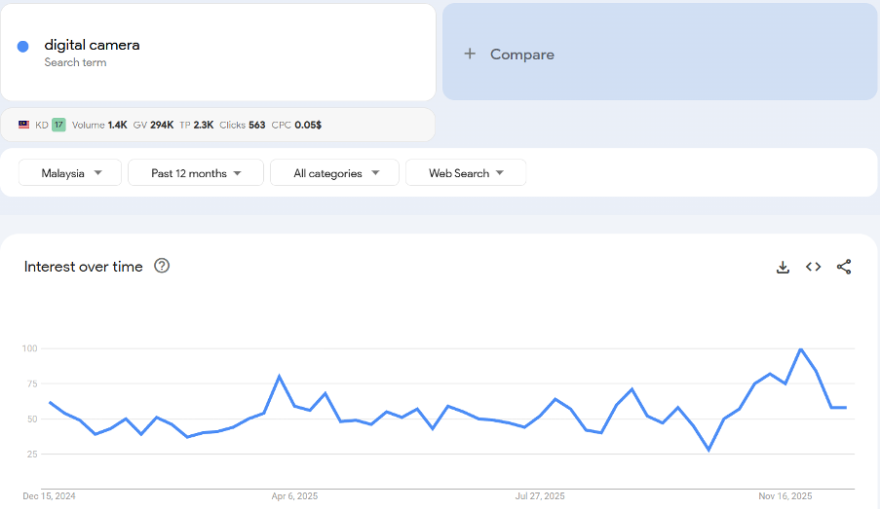Viewport: 881px width, 510px height.
Task: Click the plus icon beside Compare
Action: point(470,55)
